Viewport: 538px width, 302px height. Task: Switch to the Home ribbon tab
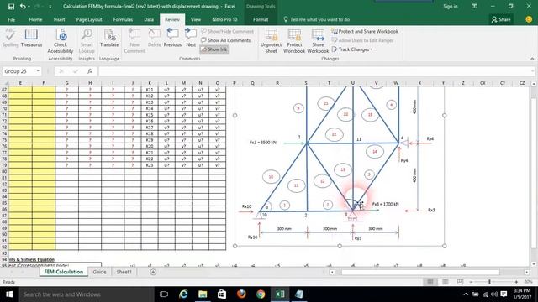tap(35, 19)
